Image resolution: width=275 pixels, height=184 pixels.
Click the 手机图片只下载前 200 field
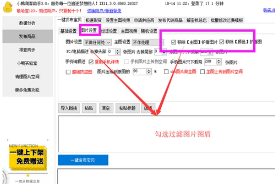click(210, 61)
